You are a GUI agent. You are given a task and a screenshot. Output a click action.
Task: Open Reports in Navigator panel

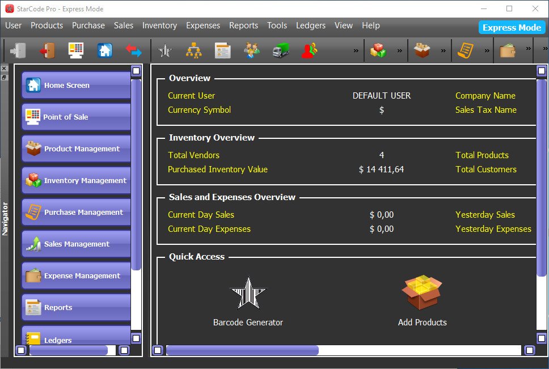tap(77, 307)
